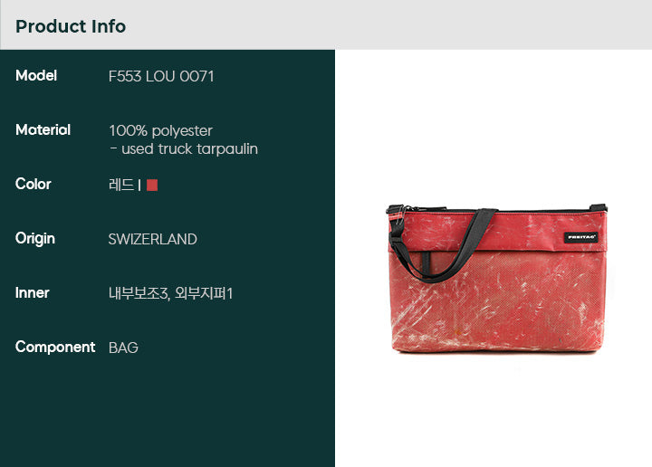Select the model number F553 LOU 0071
This screenshot has width=652, height=467.
(161, 76)
